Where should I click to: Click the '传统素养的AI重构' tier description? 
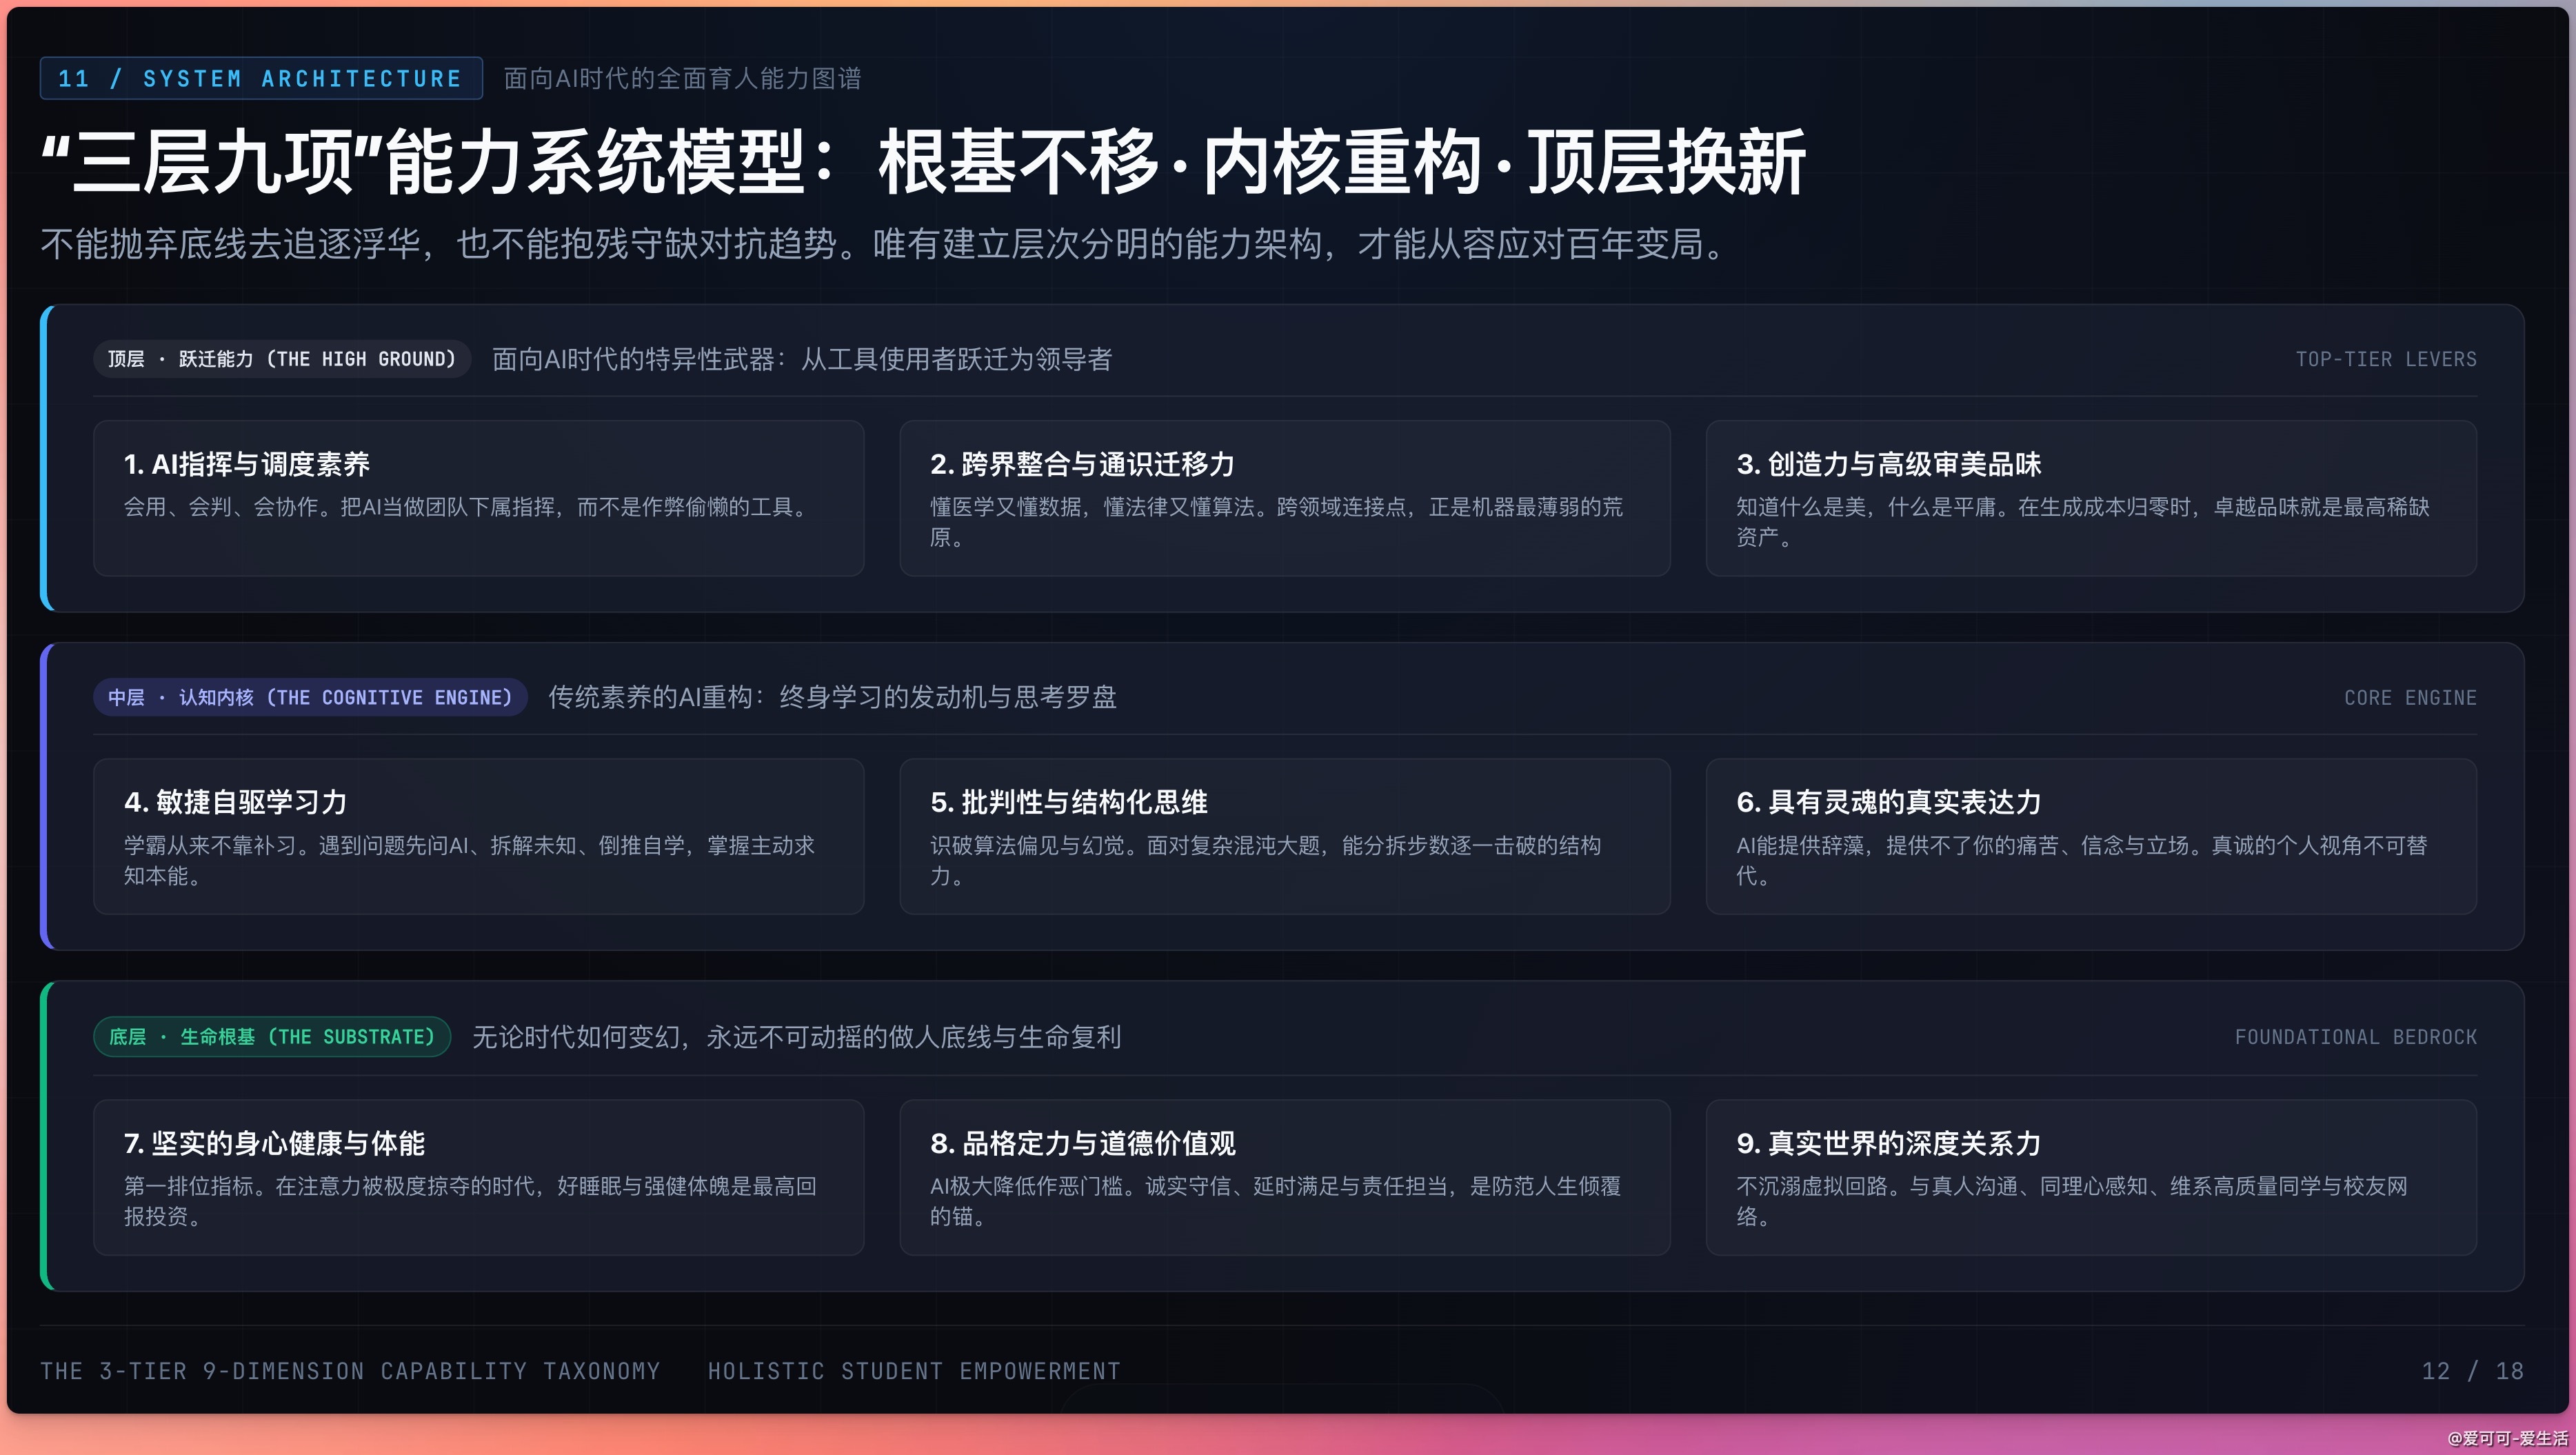832,697
